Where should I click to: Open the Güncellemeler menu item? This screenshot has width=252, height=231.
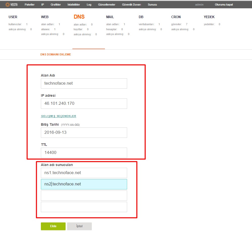point(107,5)
